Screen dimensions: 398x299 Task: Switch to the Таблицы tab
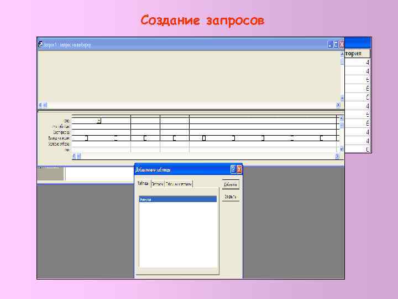[x=143, y=183]
